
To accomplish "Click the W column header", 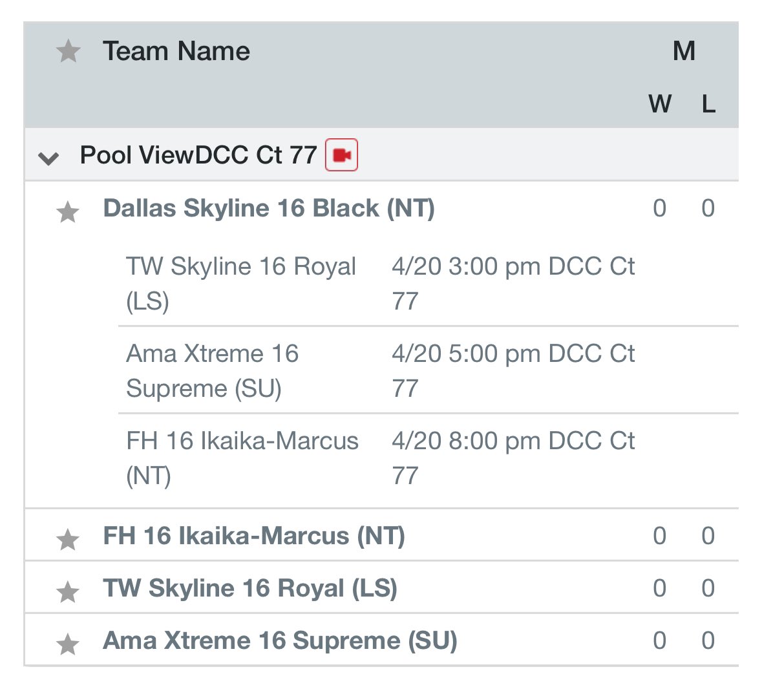I will coord(660,104).
